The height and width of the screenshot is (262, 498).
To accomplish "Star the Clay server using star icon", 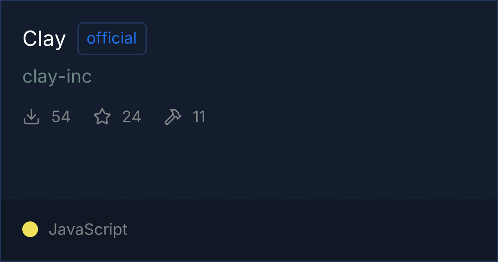I will pos(102,117).
